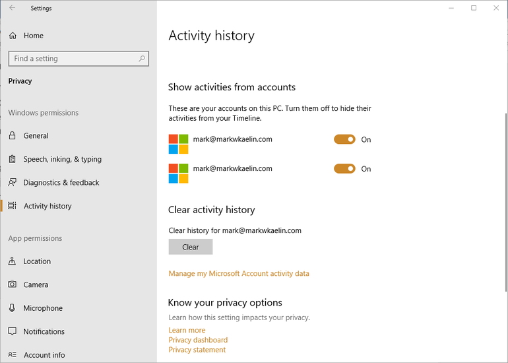Open Diagnostics & feedback settings
Screen dimensions: 508x363
[61, 182]
